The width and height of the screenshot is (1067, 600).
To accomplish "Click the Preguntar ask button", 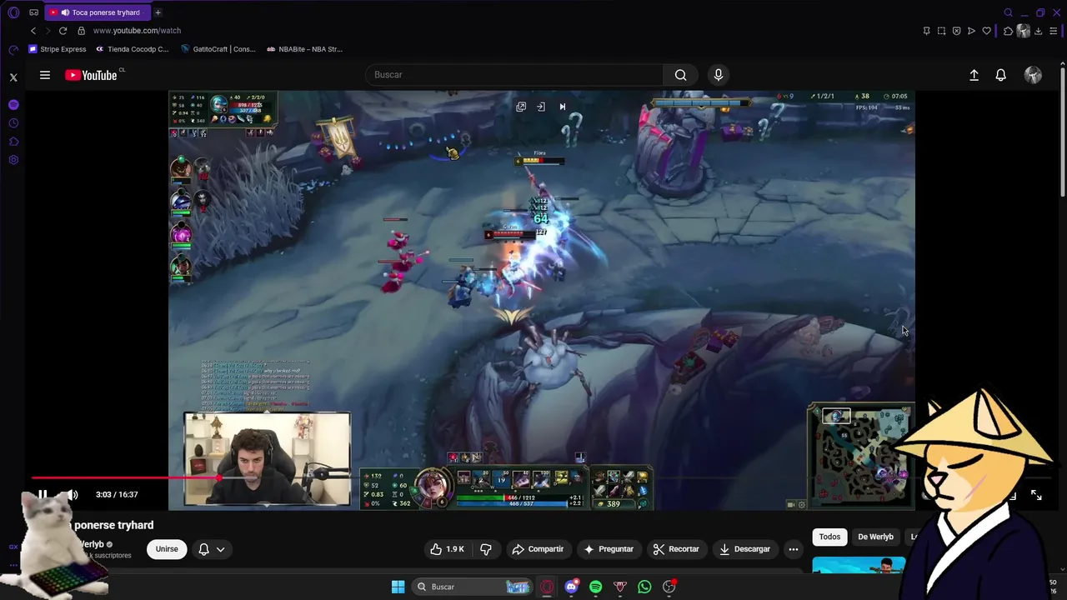I will click(x=609, y=549).
